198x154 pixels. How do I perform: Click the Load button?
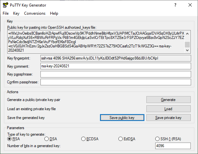(x=168, y=109)
